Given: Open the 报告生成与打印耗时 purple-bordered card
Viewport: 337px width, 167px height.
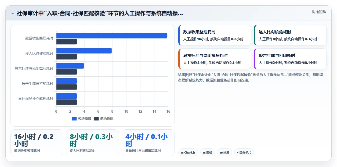Looking at the screenshot, I should (290, 59).
